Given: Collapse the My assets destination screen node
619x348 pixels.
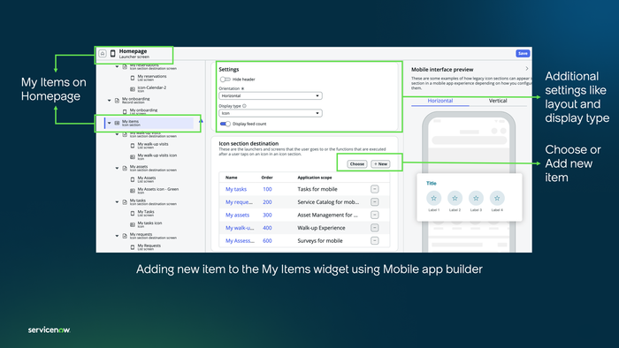Looking at the screenshot, I should point(117,169).
